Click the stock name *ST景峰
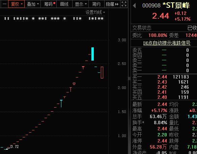 (x=176, y=5)
